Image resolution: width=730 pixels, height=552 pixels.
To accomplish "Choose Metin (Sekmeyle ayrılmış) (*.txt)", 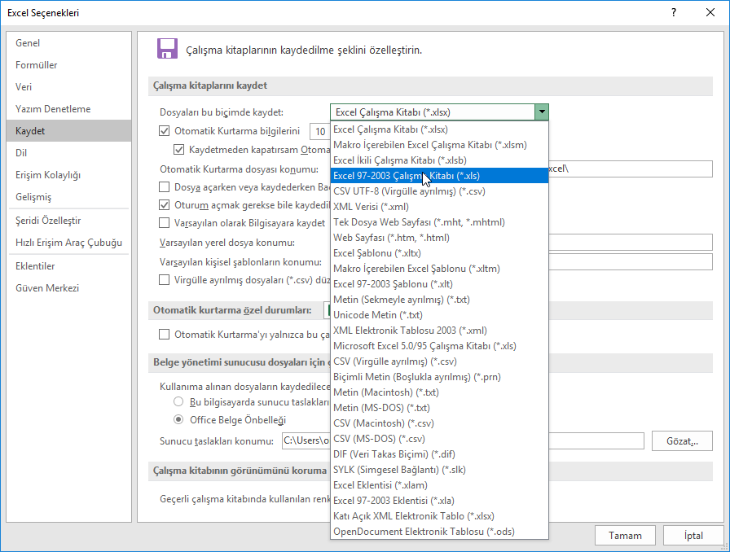I will pyautogui.click(x=439, y=300).
